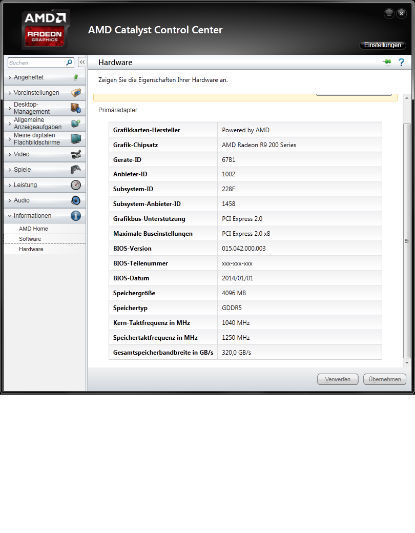Click the 'Primäradapter' heading
415x533 pixels.
(118, 110)
